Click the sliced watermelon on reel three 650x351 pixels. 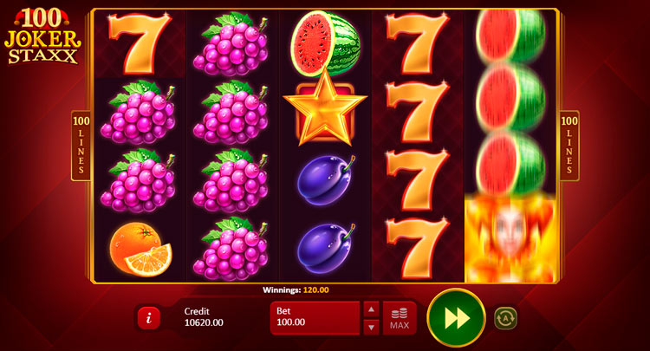pyautogui.click(x=325, y=42)
